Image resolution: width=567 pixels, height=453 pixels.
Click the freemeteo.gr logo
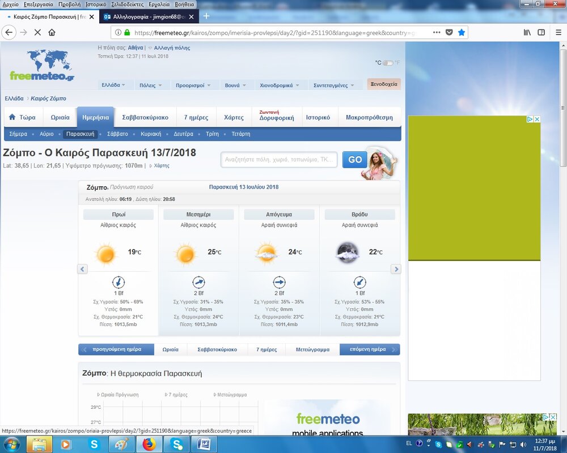point(42,65)
